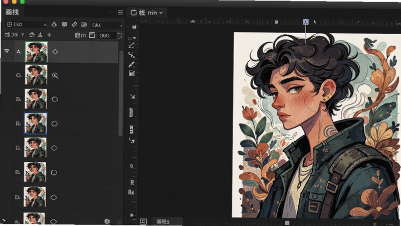Toggle the square checkbox beside the 060 field
This screenshot has width=401, height=226.
[92, 35]
